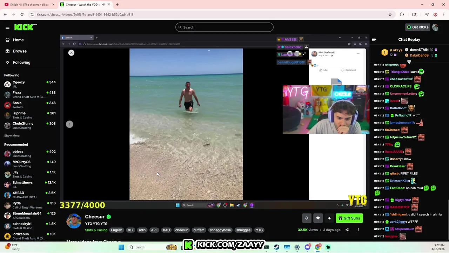The width and height of the screenshot is (449, 253).
Task: Open the Kick hamburger sidebar menu
Action: pyautogui.click(x=7, y=27)
